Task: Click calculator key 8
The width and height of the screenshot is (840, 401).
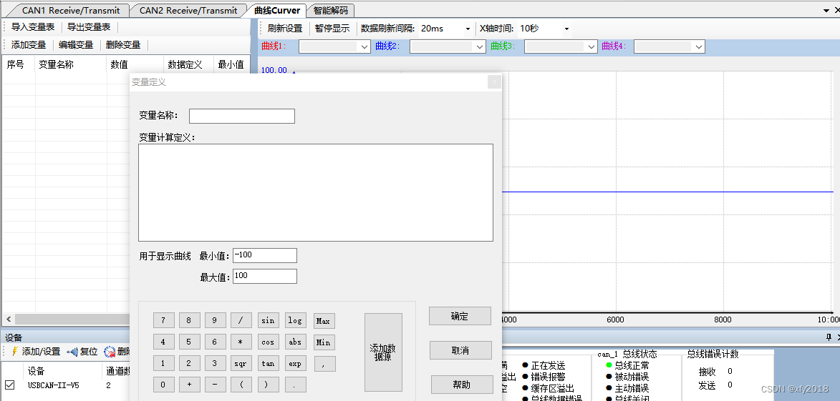Action: [x=189, y=321]
